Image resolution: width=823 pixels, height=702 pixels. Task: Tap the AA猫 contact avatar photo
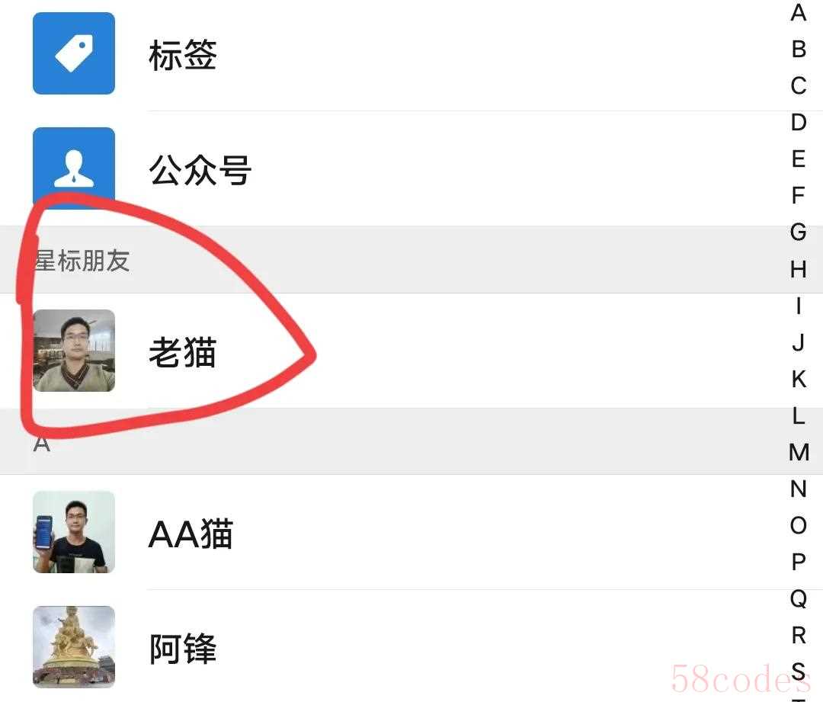click(73, 532)
